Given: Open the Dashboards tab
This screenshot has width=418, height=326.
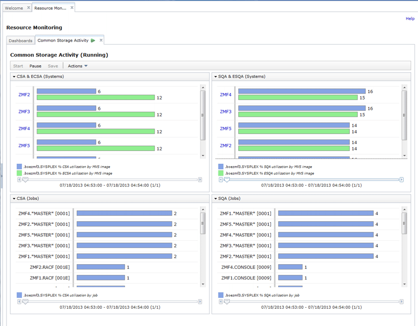Looking at the screenshot, I should (x=20, y=41).
